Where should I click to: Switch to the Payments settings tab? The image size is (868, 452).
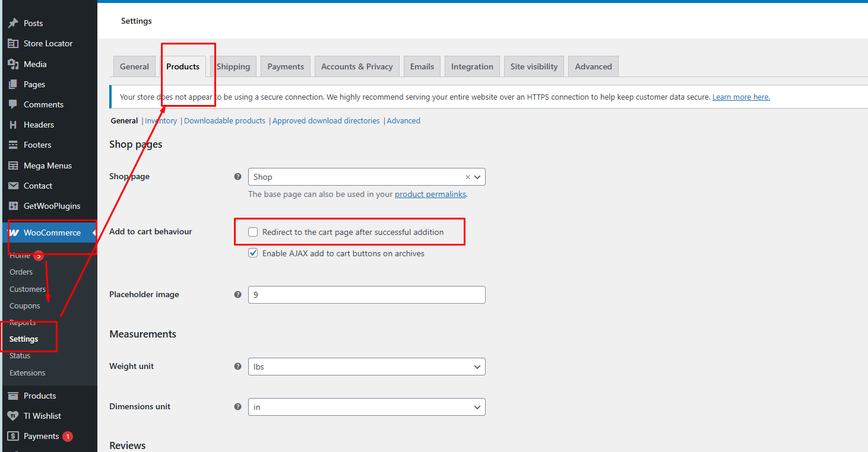[x=286, y=66]
